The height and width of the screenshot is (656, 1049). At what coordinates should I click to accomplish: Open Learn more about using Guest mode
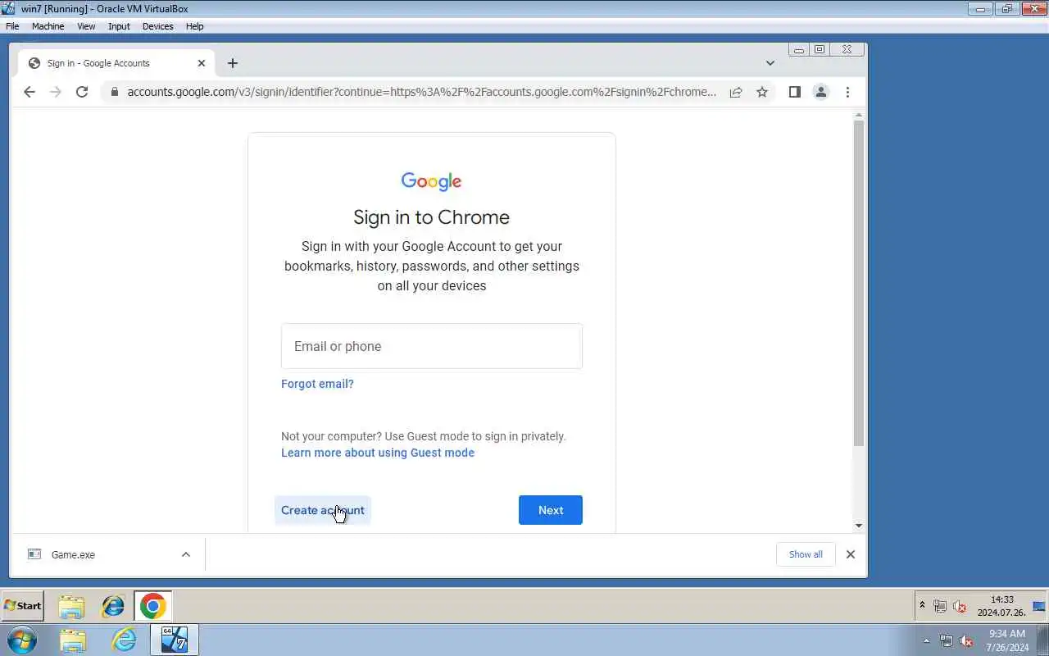pyautogui.click(x=378, y=453)
